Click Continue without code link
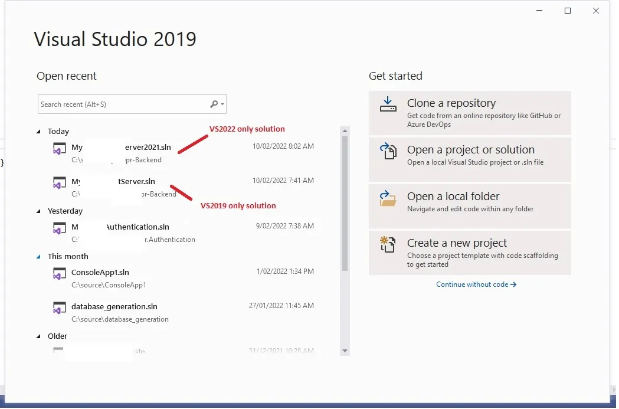619x409 pixels. coord(476,284)
